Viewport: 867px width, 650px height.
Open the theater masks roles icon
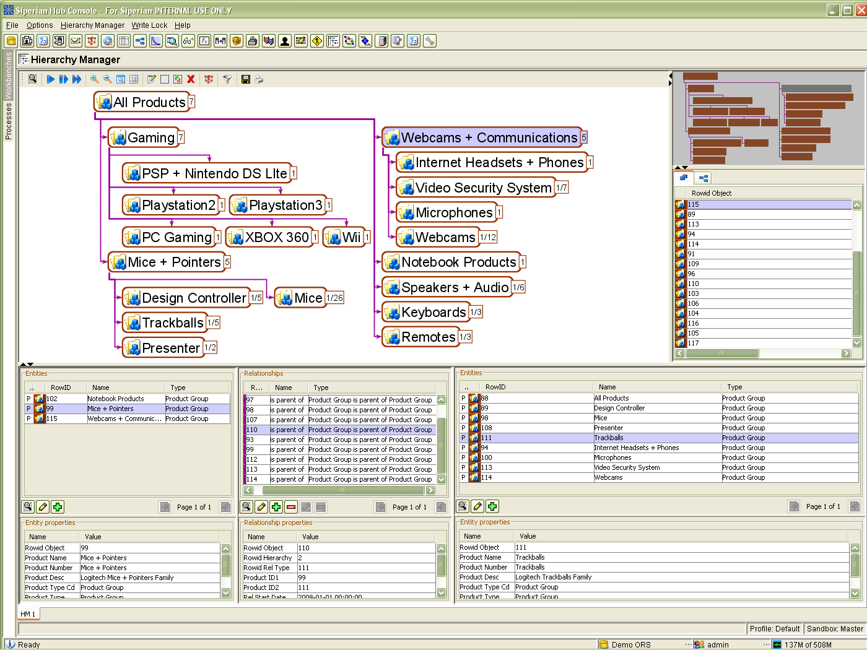[x=269, y=41]
